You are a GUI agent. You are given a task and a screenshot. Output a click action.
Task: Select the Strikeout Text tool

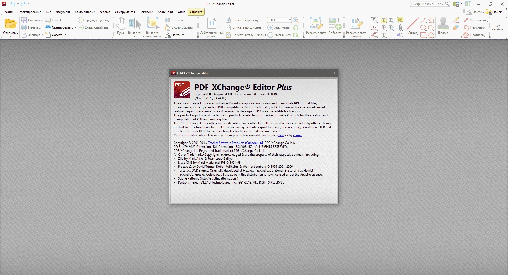[x=384, y=27]
